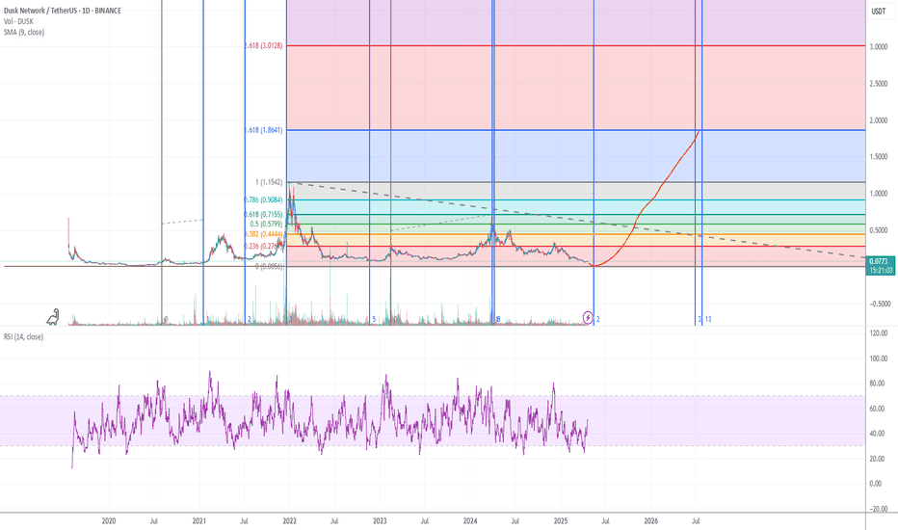
Task: Click the blue Fibonacci zone between 1 and 1.618
Action: pyautogui.click(x=575, y=156)
